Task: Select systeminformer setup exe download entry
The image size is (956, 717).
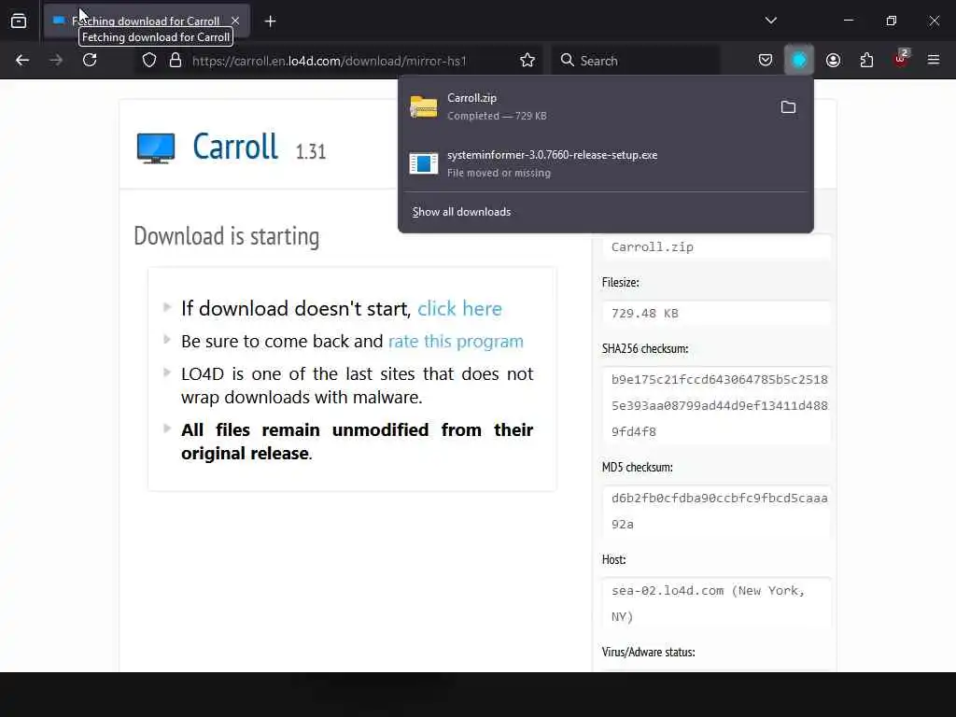Action: [x=605, y=163]
